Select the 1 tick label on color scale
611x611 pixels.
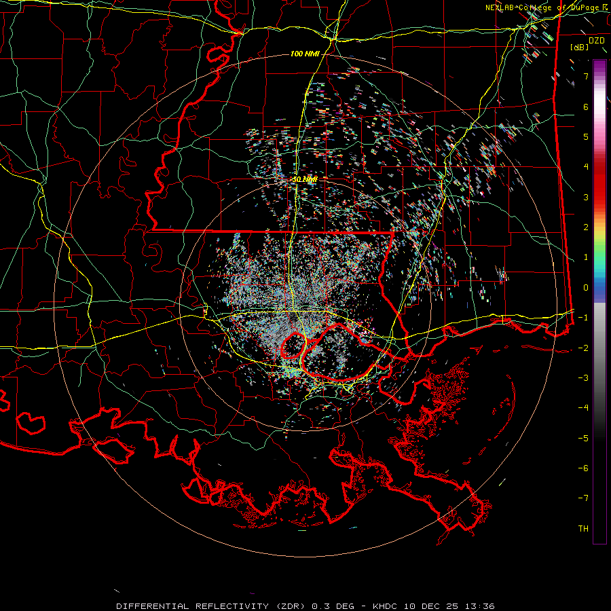586,257
